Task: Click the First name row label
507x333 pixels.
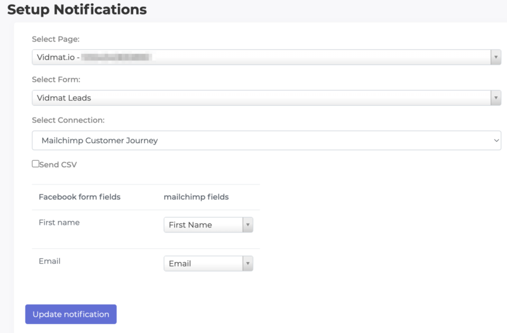Action: click(59, 223)
